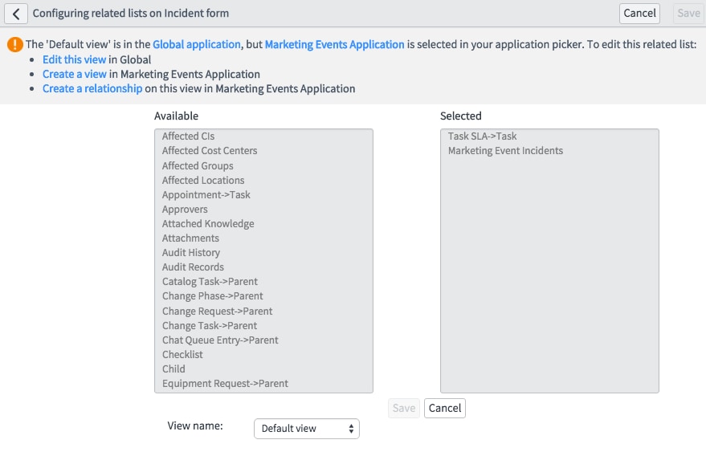Select Attached Knowledge in Available list
The width and height of the screenshot is (706, 452).
pos(208,224)
